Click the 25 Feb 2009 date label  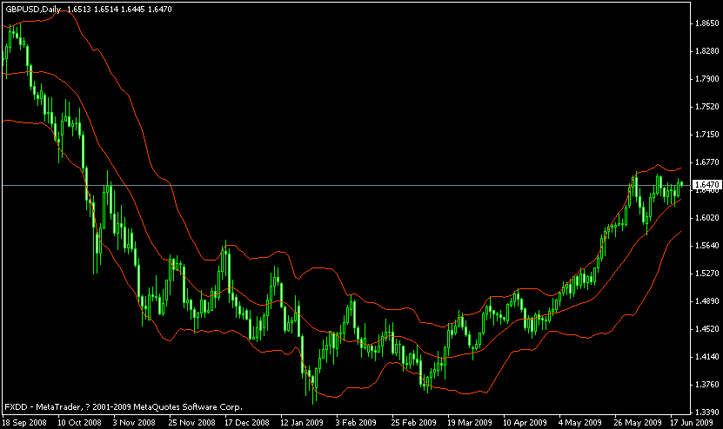pos(413,422)
